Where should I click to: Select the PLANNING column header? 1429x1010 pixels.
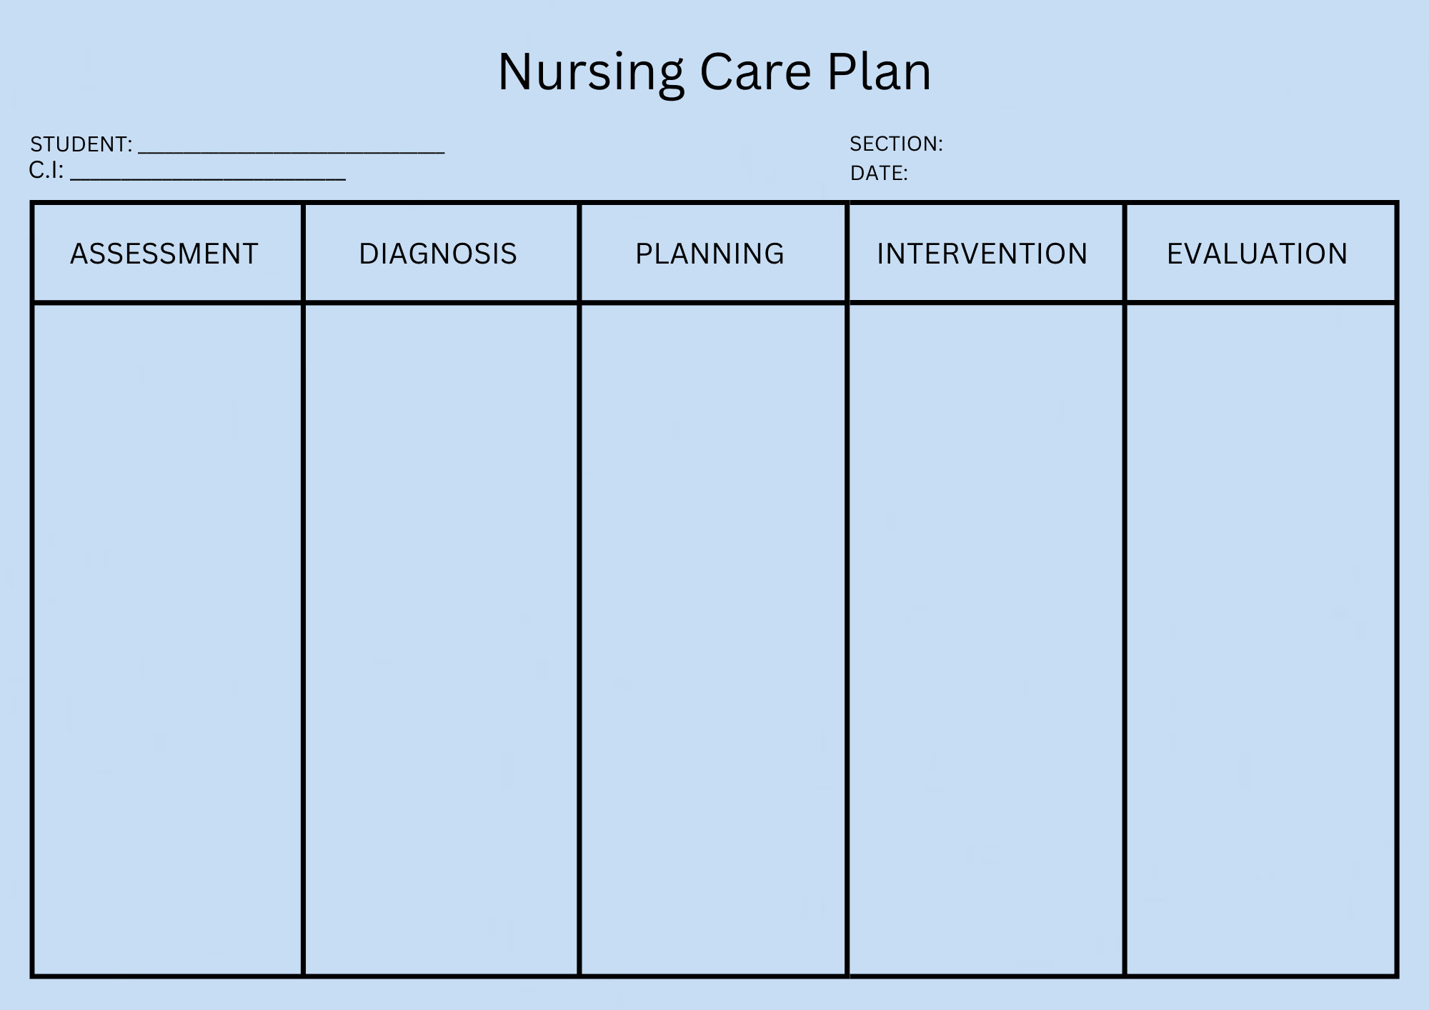[x=710, y=254]
